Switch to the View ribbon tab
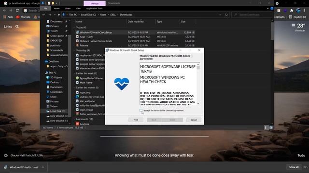309x173 pixels. point(78,9)
